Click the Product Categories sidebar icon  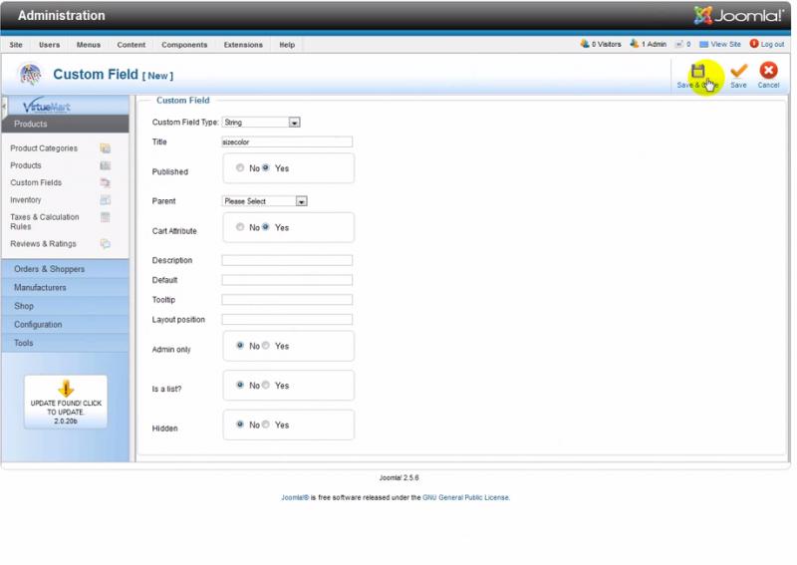coord(105,148)
